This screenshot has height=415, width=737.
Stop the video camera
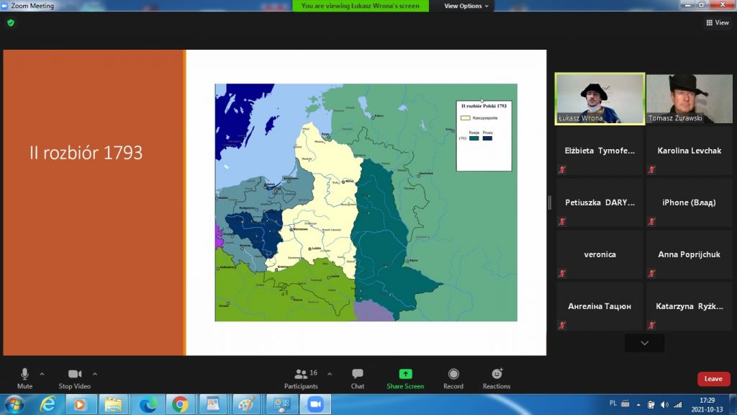[75, 377]
